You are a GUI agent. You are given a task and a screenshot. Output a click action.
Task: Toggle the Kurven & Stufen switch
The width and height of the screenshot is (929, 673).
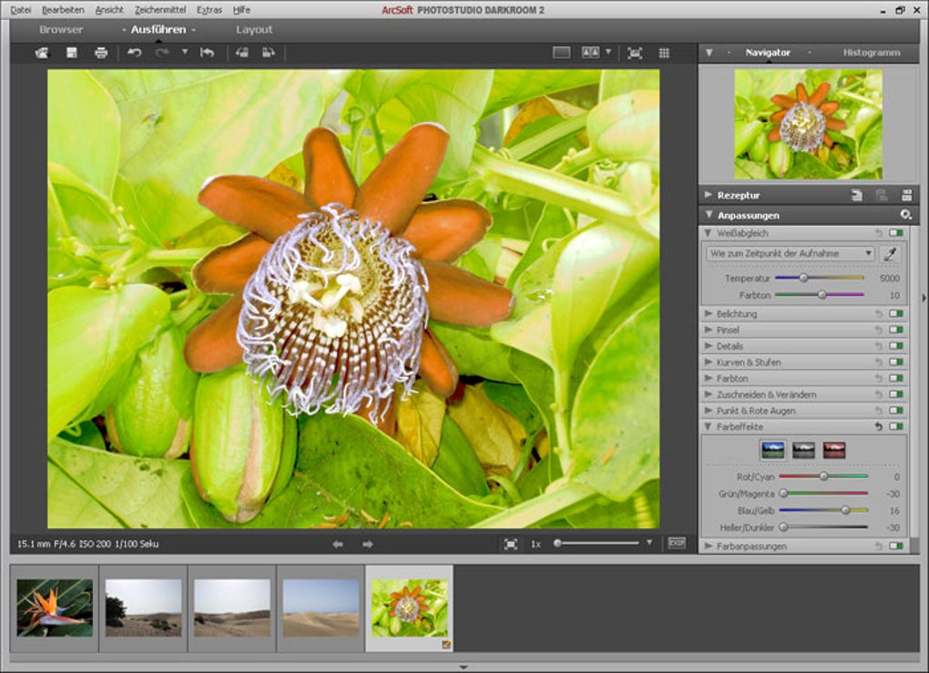pyautogui.click(x=897, y=362)
